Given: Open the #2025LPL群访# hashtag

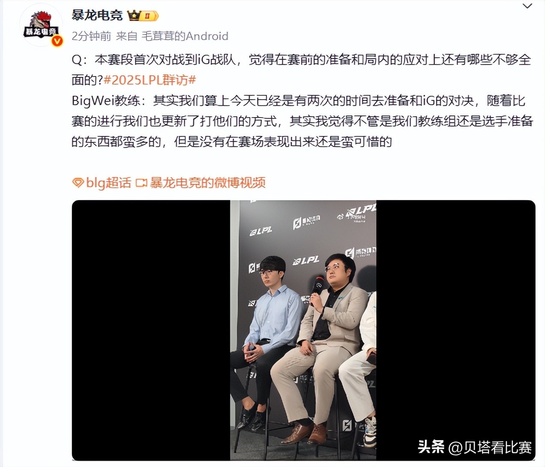Looking at the screenshot, I should (150, 80).
